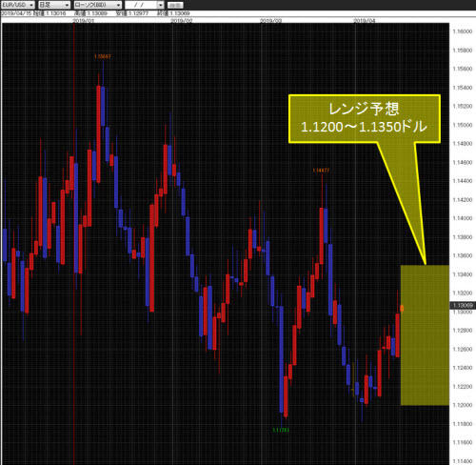Click the low price value 1.12977 in info bar
This screenshot has height=465, width=476.
click(x=138, y=13)
